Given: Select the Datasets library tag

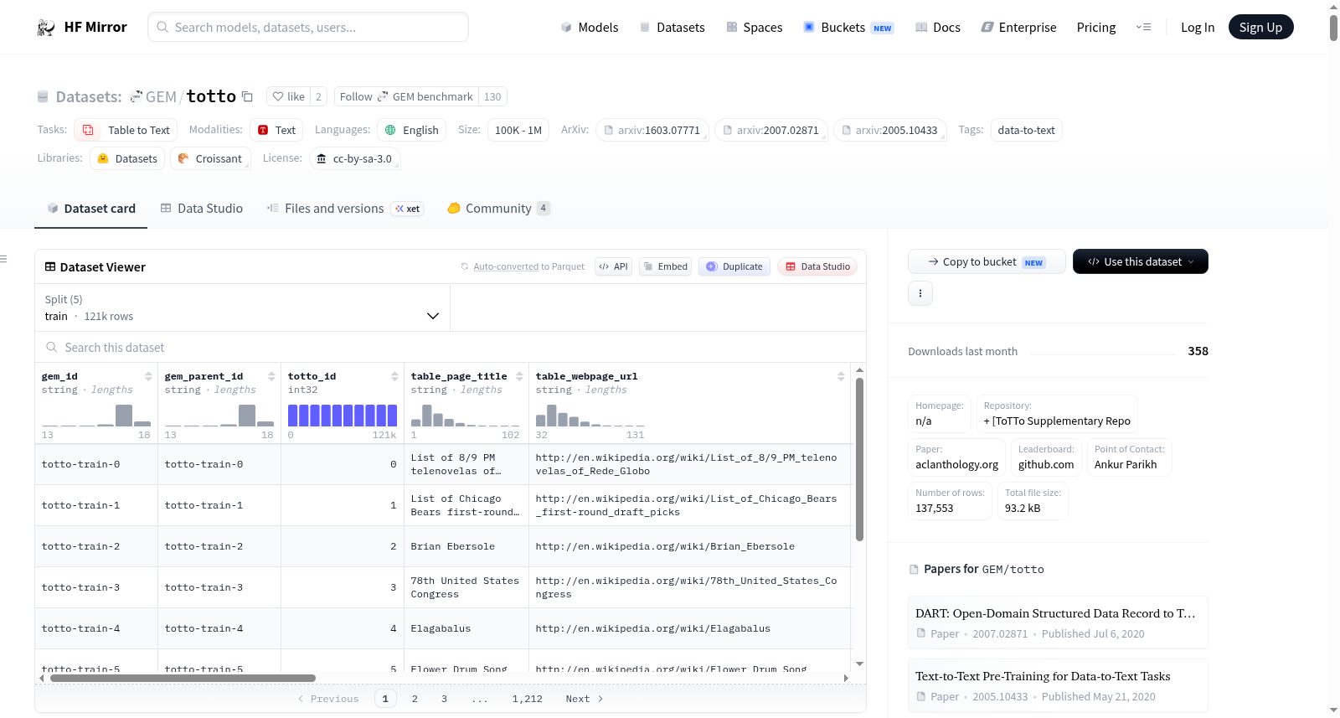Looking at the screenshot, I should [x=127, y=158].
